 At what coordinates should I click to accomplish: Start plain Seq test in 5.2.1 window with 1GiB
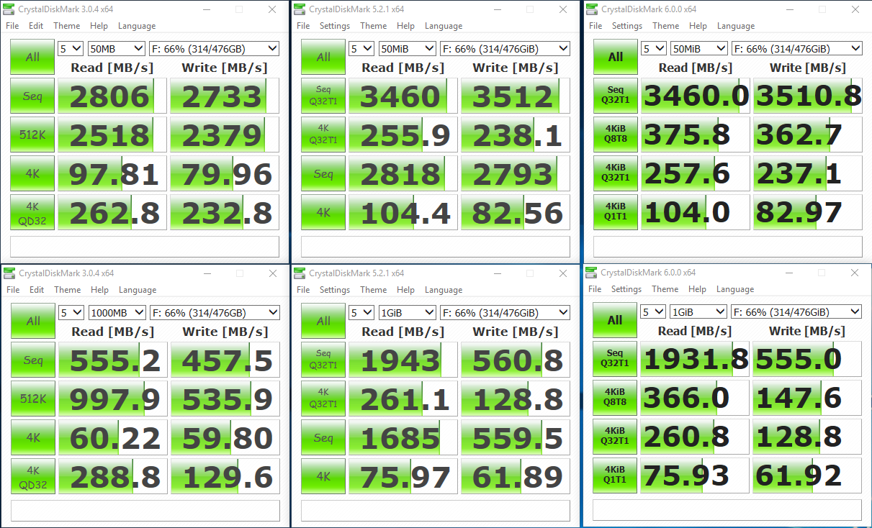point(324,437)
